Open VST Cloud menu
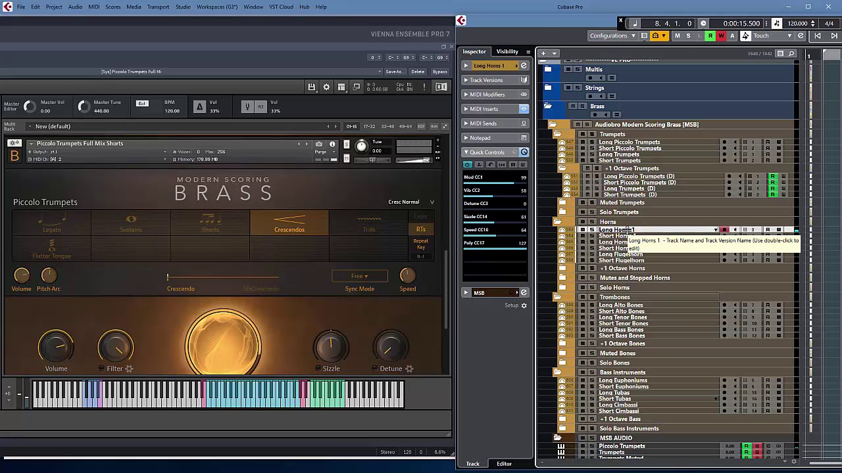 click(281, 7)
